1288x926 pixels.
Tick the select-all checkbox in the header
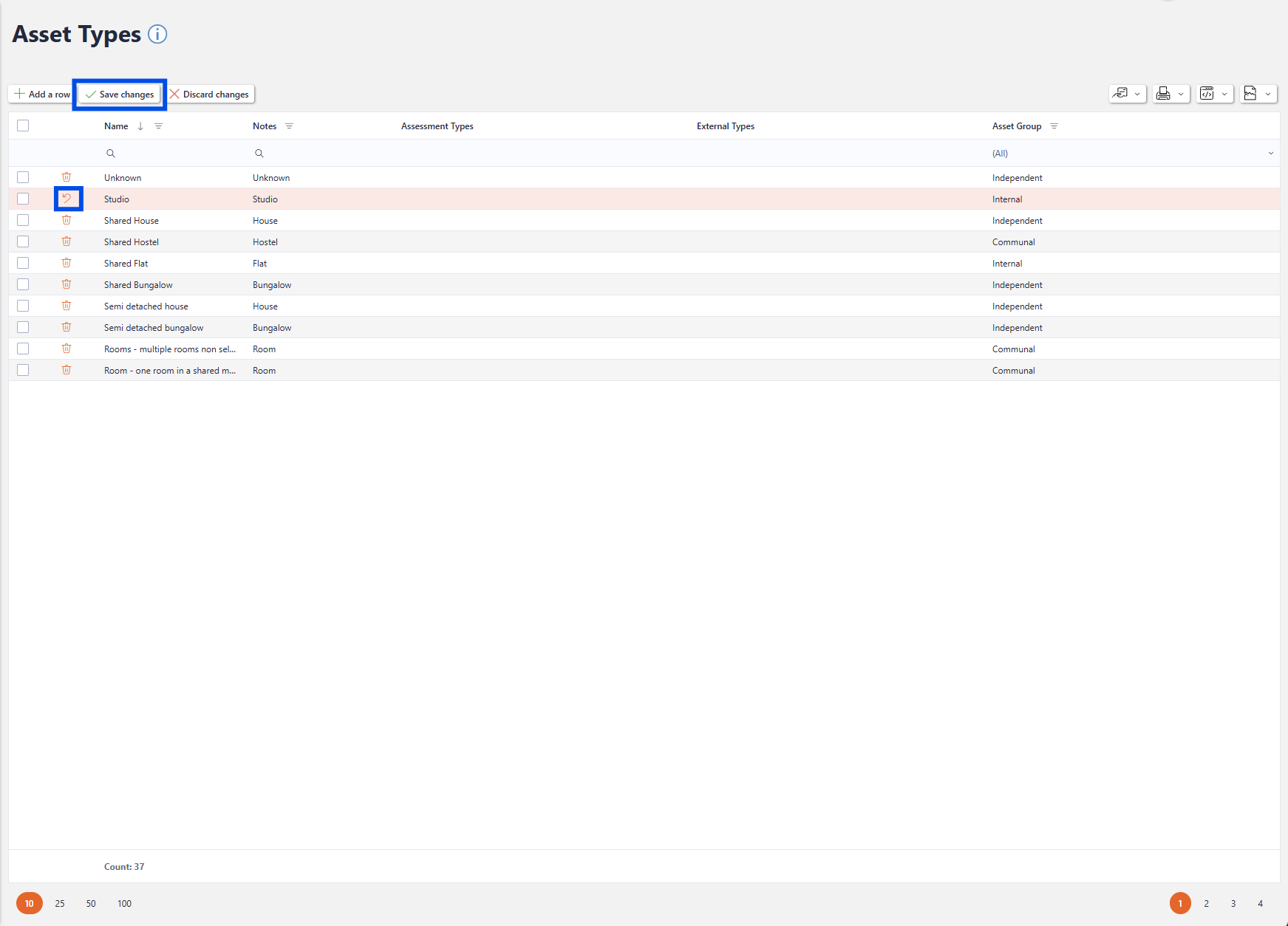tap(23, 126)
